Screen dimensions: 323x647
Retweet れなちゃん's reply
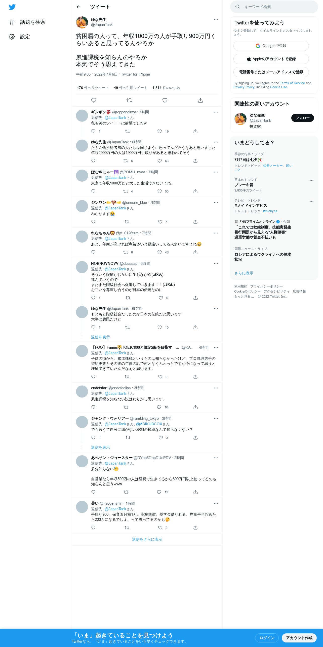tap(126, 252)
